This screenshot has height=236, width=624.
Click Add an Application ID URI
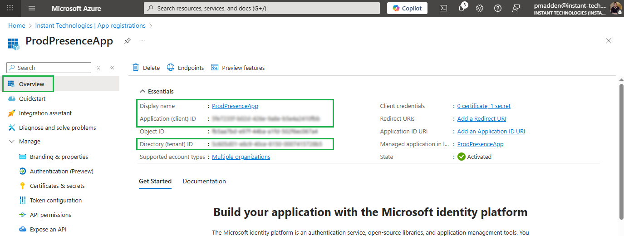point(491,131)
